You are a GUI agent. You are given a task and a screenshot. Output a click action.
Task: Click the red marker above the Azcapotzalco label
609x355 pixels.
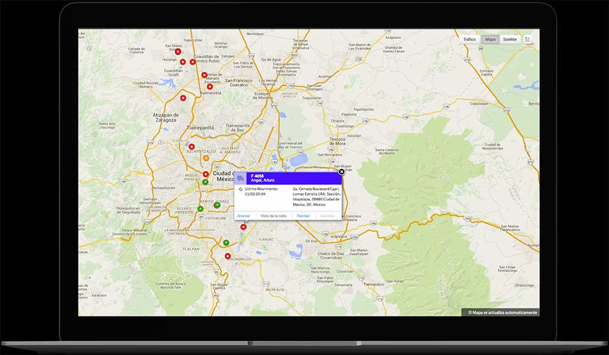191,147
